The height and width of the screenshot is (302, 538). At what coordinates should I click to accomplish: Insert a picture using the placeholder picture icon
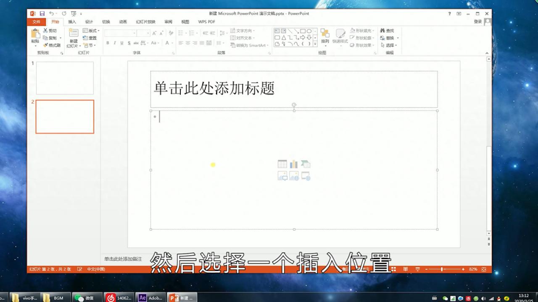[282, 176]
